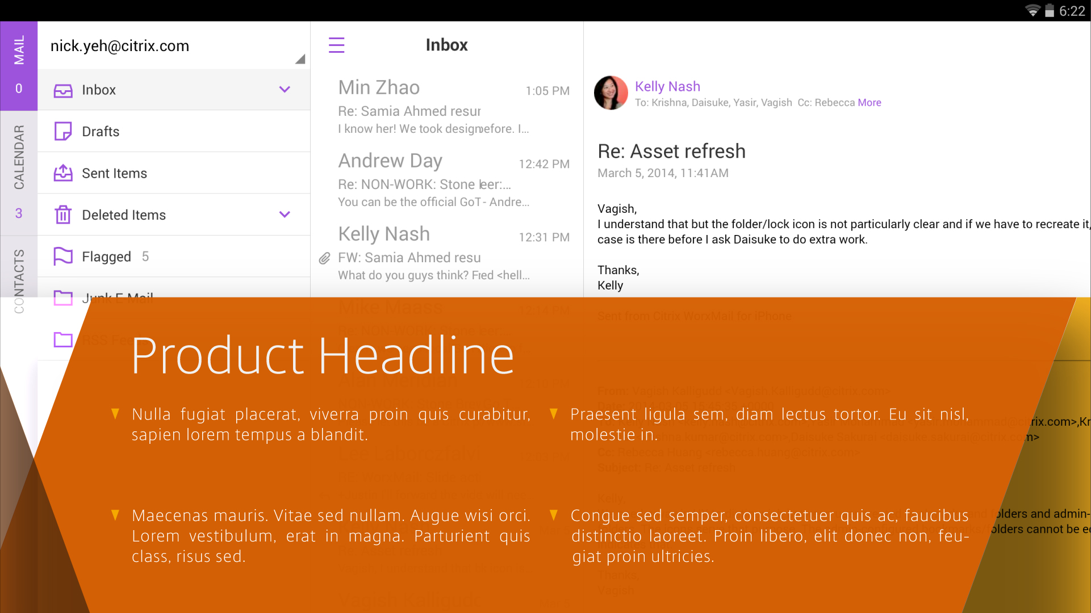Click the hamburger menu icon beside Inbox
This screenshot has height=613, width=1091.
[336, 45]
